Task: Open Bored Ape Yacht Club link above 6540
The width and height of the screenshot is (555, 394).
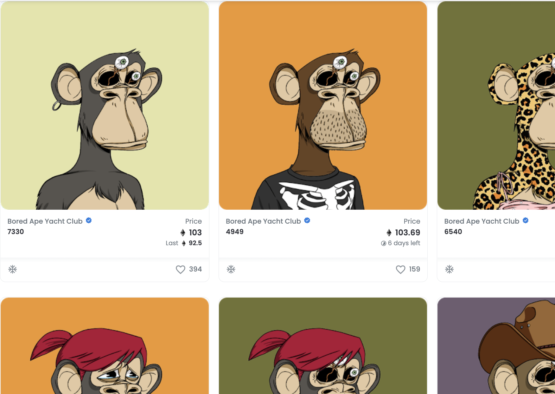Action: coord(482,221)
